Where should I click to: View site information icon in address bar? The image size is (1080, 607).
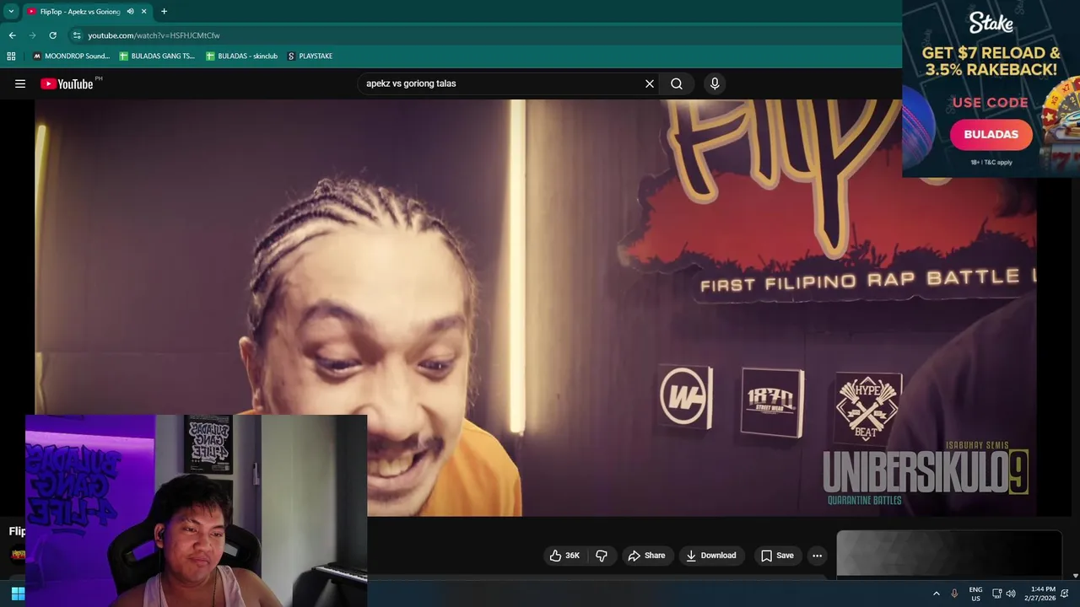[77, 35]
